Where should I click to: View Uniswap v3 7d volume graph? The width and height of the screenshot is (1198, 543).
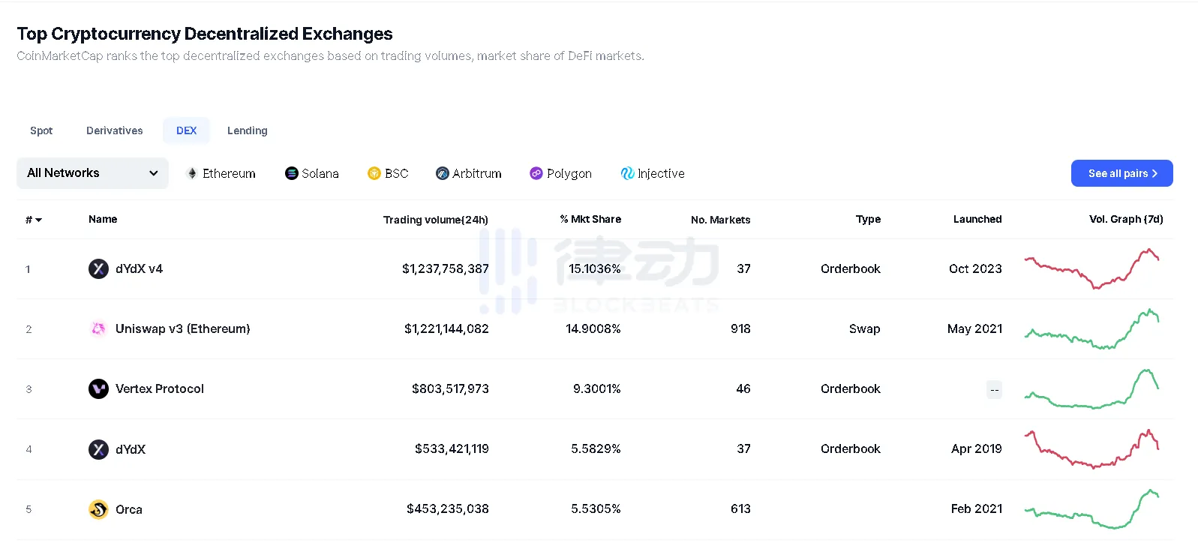[1092, 328]
